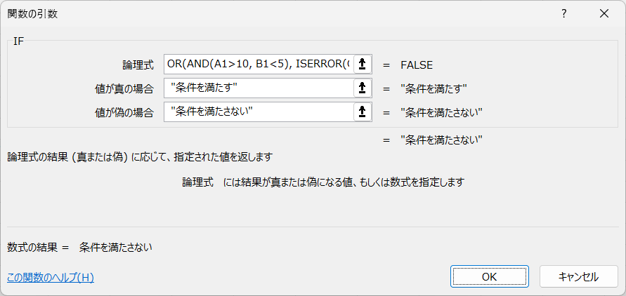Click the FALSE evaluation result text
This screenshot has height=296, width=626.
tap(417, 65)
